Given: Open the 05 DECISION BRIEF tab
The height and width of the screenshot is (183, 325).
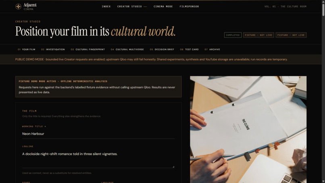Looking at the screenshot, I should [x=162, y=49].
